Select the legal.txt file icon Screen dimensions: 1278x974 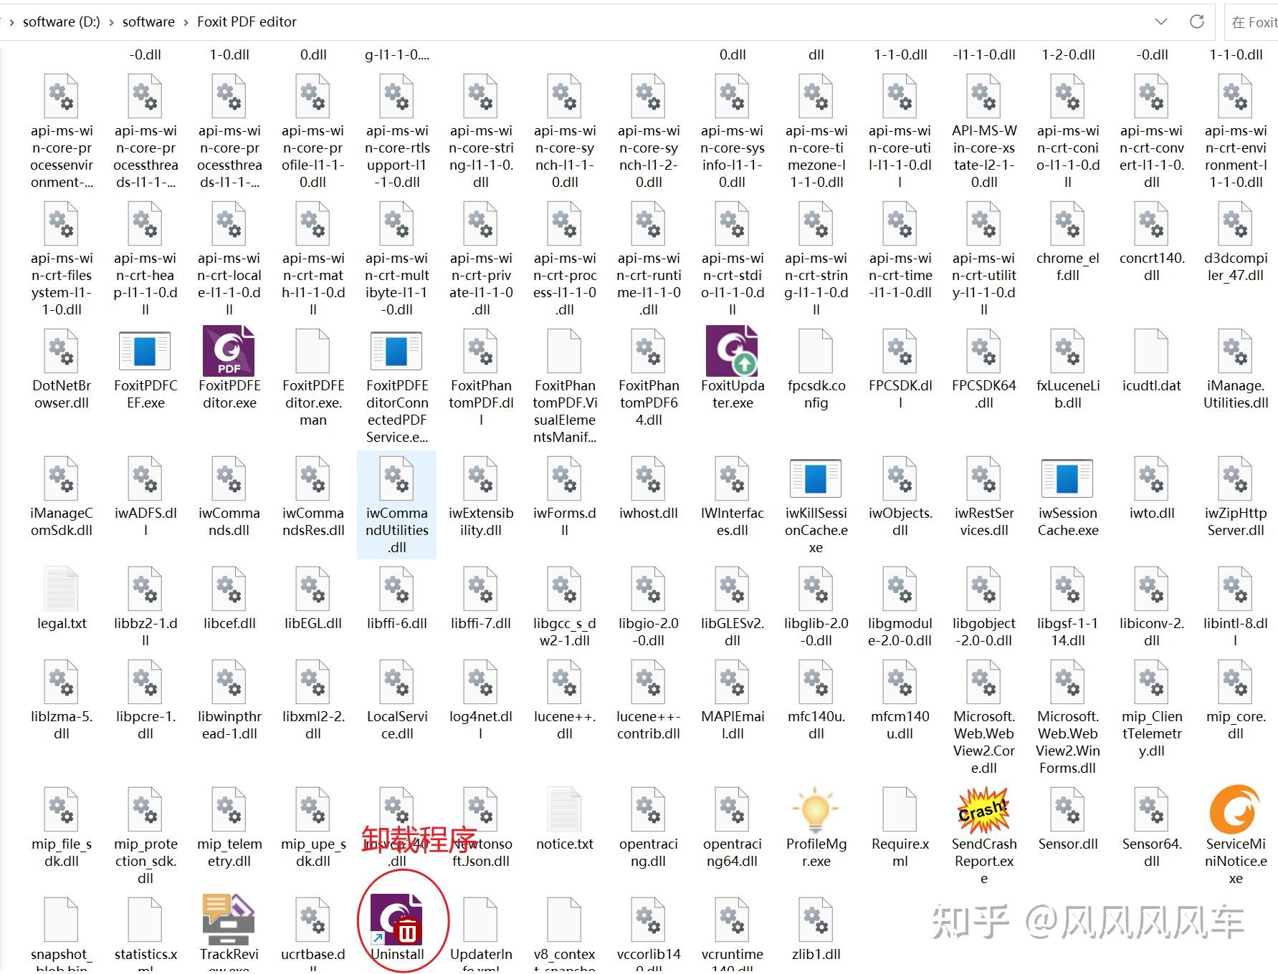pos(62,589)
